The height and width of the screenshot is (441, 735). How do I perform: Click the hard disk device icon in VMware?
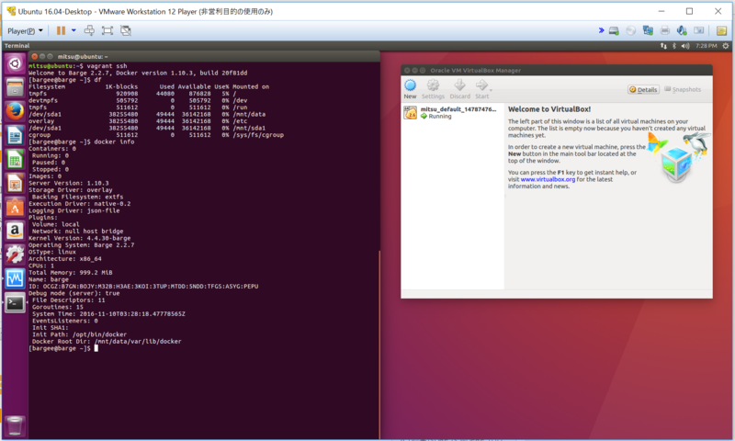(x=614, y=31)
